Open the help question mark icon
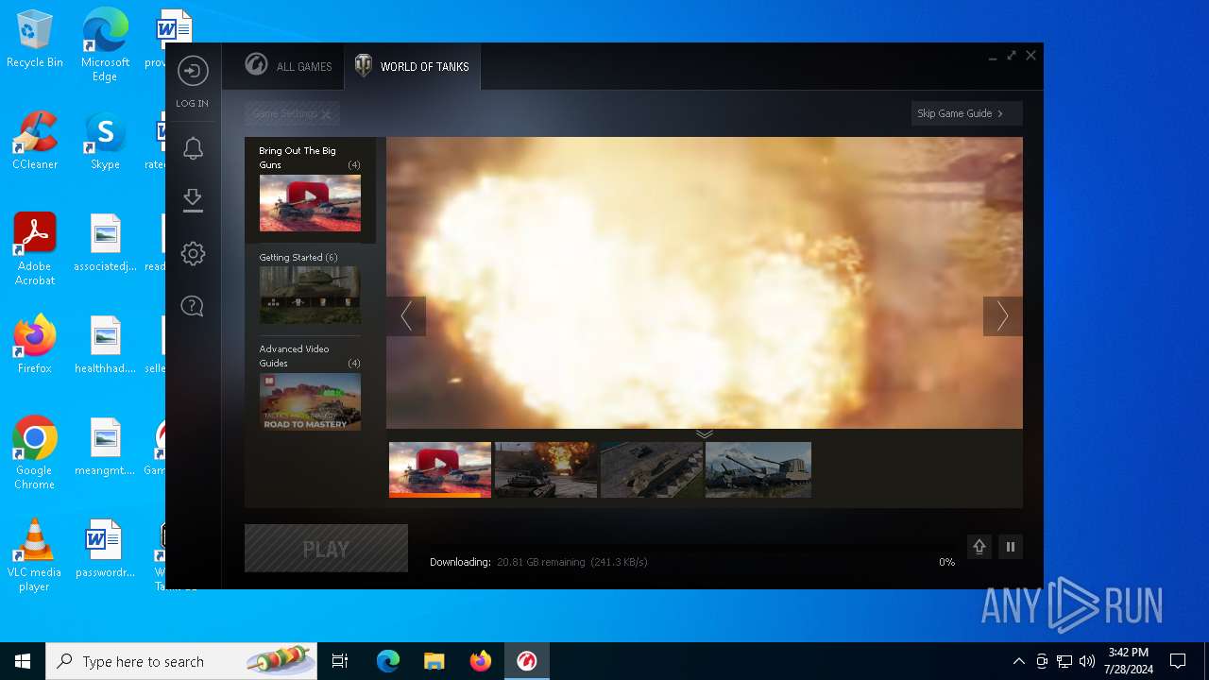The height and width of the screenshot is (680, 1209). pos(193,306)
